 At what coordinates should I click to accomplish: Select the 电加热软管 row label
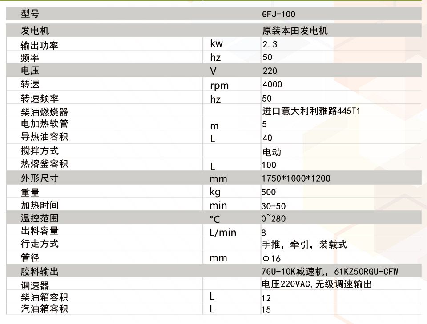[44, 124]
